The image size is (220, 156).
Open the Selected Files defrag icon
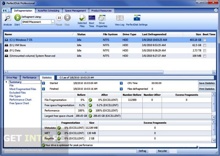(x=82, y=18)
